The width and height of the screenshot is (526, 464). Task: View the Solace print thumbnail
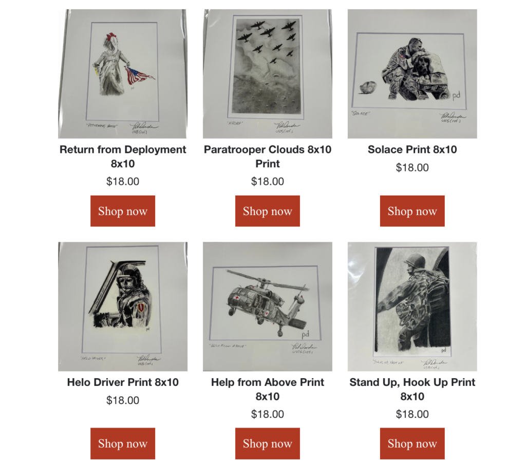(412, 74)
